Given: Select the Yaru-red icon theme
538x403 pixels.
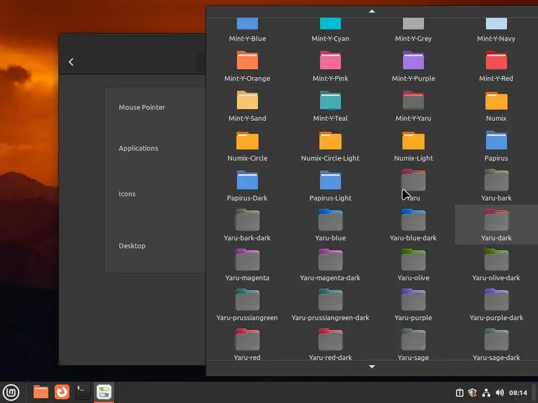Looking at the screenshot, I should 247,343.
